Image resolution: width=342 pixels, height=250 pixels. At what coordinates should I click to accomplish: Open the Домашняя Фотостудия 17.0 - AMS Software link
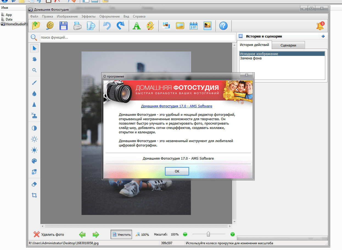point(176,106)
